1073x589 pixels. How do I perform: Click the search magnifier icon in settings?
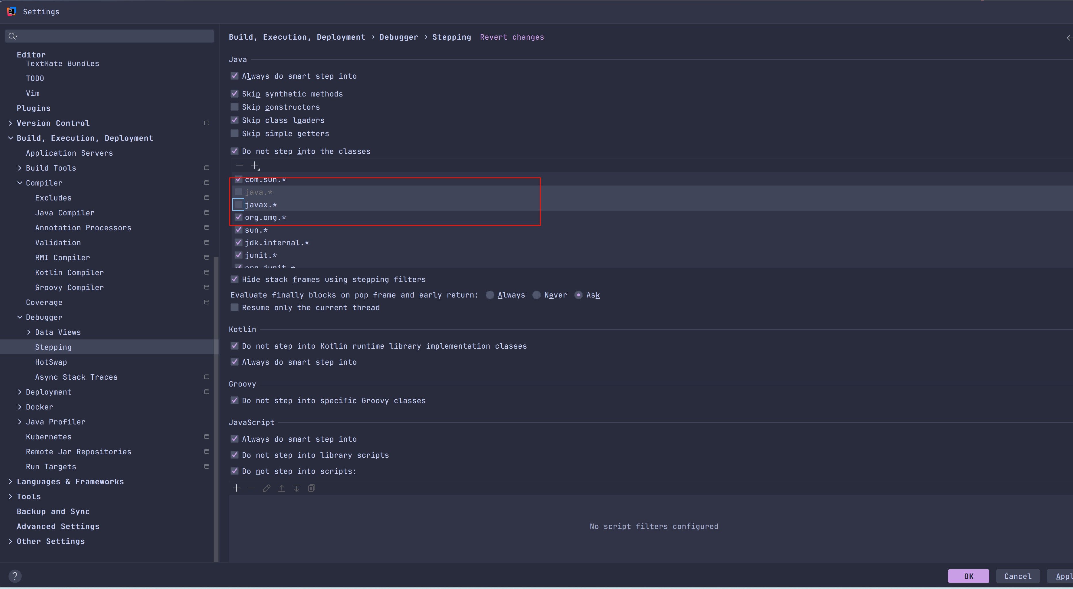pos(12,36)
